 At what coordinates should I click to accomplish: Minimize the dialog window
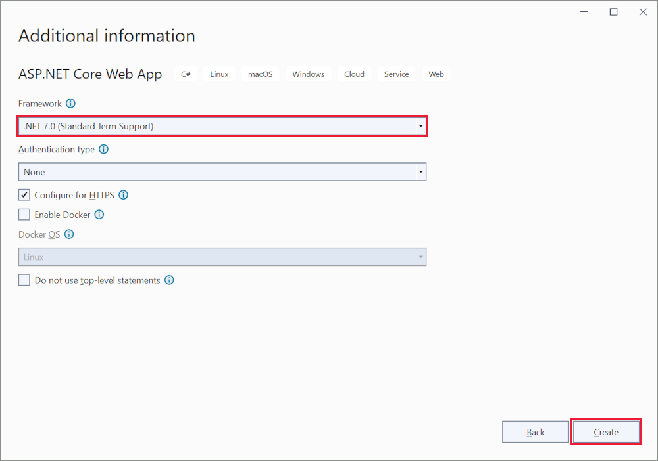[584, 12]
